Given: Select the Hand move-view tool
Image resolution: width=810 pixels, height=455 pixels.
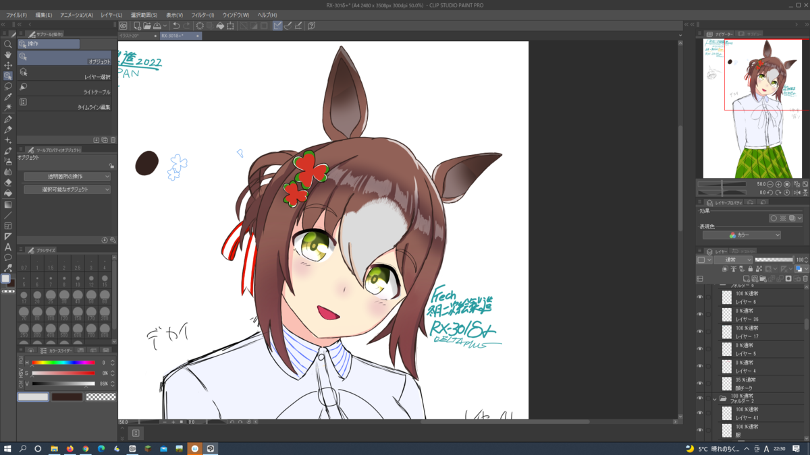Looking at the screenshot, I should click(8, 55).
